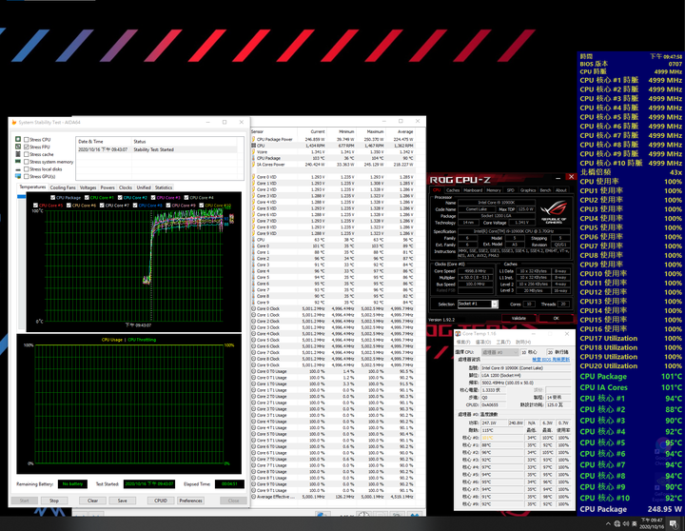Open Graphics tab in ROG CPU-Z

[x=528, y=190]
